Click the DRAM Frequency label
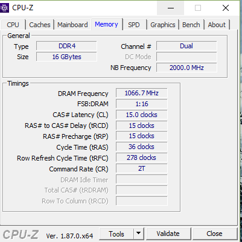The width and height of the screenshot is (242, 242). [x=83, y=94]
